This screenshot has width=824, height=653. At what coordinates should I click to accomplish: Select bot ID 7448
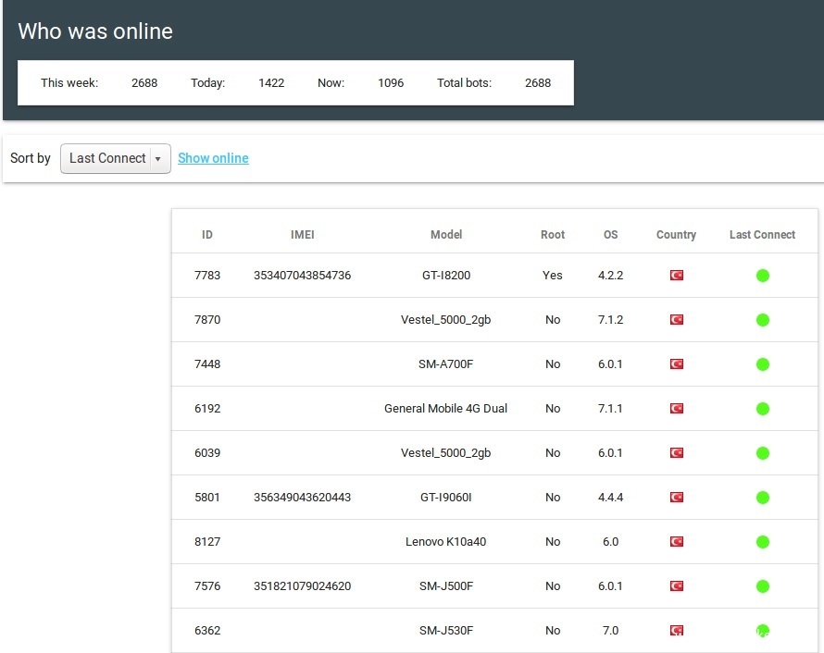(207, 364)
